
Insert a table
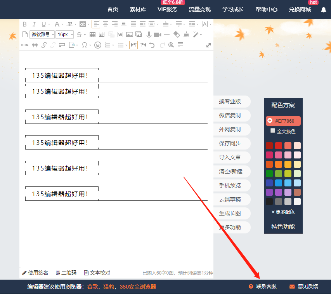92,35
